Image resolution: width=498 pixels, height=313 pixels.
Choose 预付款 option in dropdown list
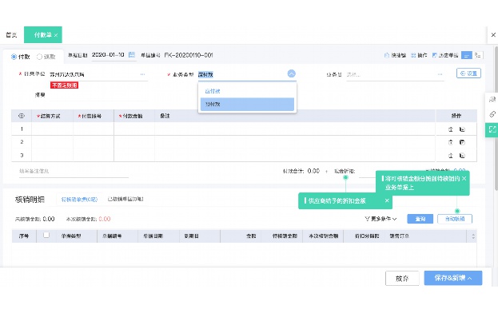(247, 105)
